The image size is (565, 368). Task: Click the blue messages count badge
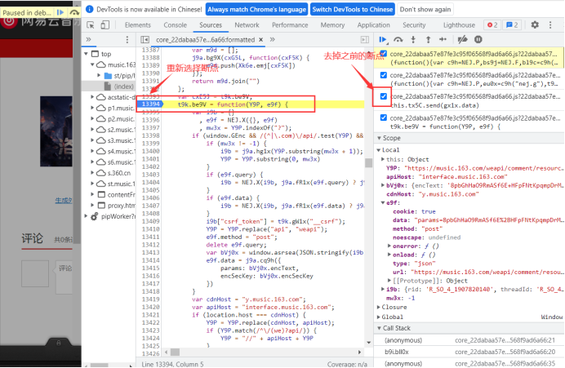click(x=512, y=24)
